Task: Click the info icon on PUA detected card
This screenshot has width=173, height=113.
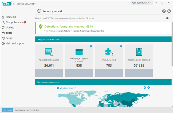Action: 121,46
